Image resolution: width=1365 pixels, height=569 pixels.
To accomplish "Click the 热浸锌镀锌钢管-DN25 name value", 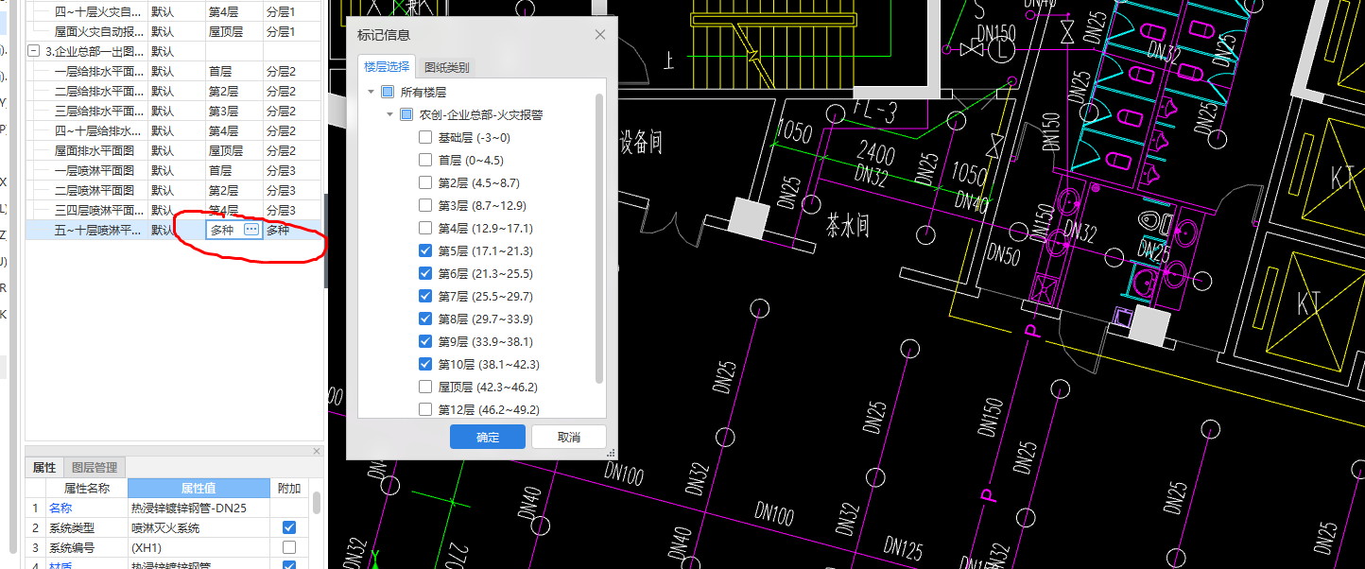I will coord(199,508).
